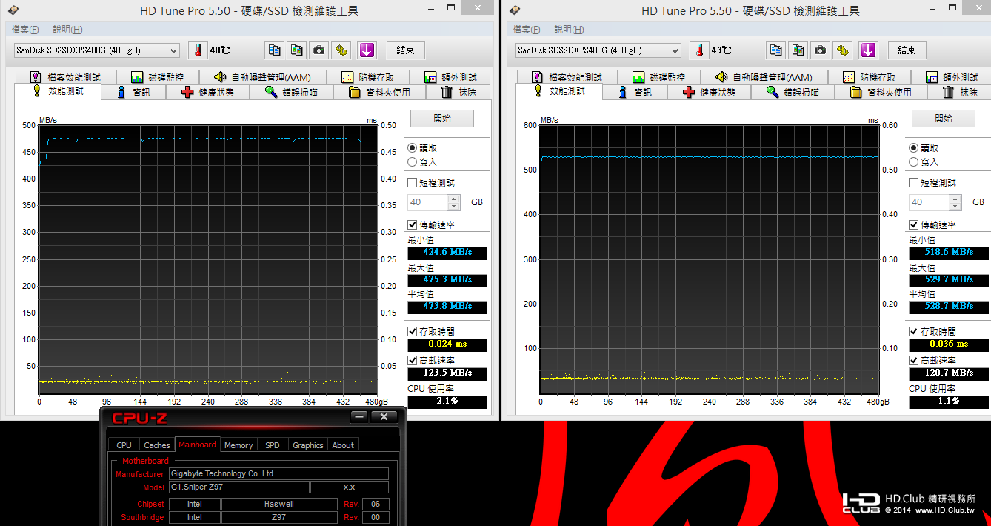991x526 pixels.
Task: Toggle 傳輸速率 checkbox in left HD Tune window
Action: pyautogui.click(x=413, y=224)
